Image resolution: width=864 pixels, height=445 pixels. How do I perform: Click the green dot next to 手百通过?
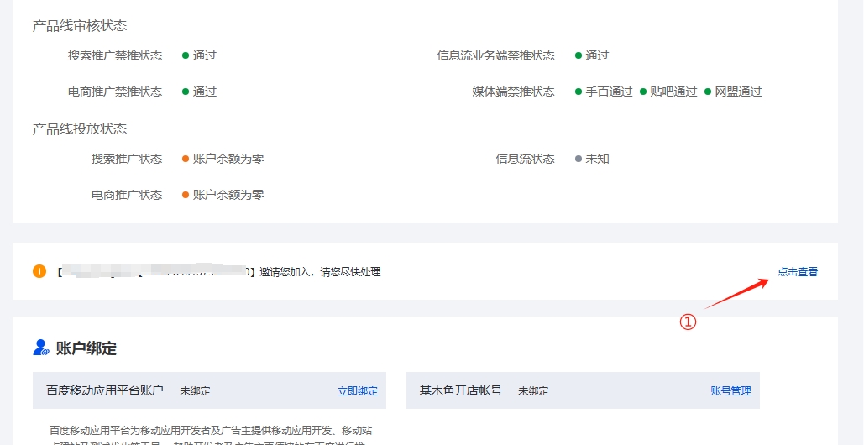click(579, 92)
